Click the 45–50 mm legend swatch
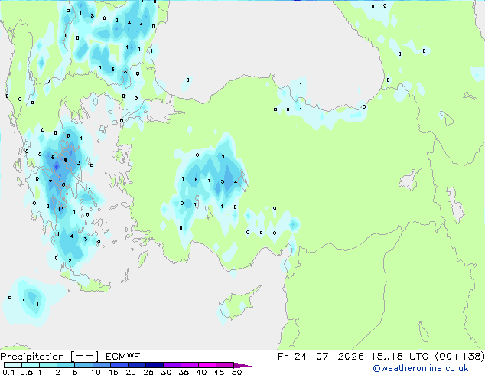Image resolution: width=485 pixels, height=375 pixels. point(225,365)
